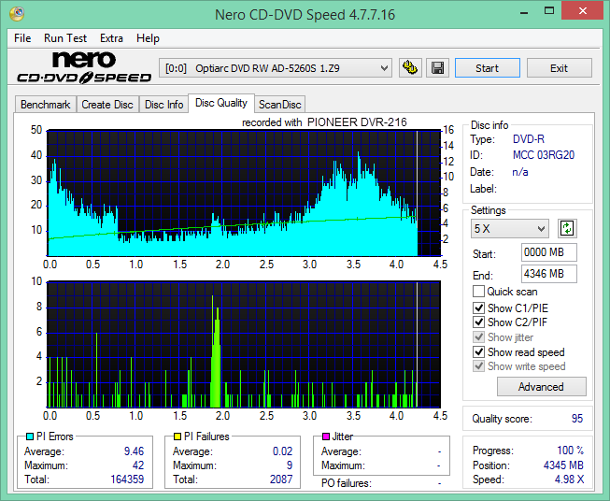
Task: Open the File menu
Action: pos(22,38)
